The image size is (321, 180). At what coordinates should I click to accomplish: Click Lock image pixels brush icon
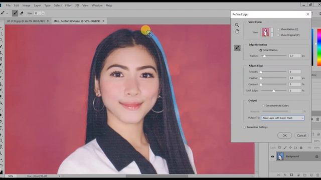285,147
